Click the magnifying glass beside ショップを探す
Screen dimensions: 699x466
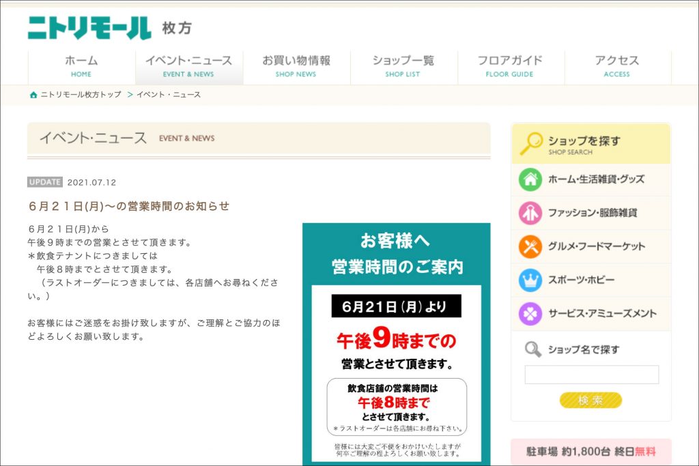click(x=531, y=144)
